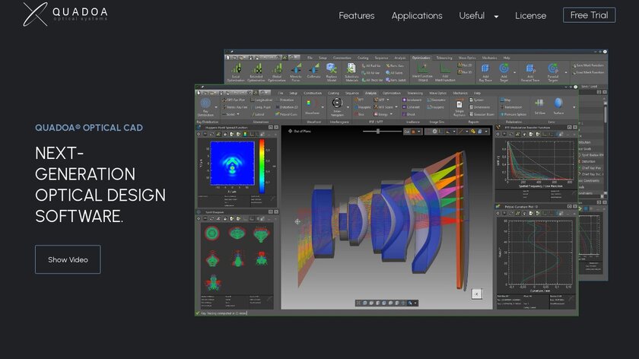
Task: Click Save Merit Function in back window
Action: tap(588, 65)
